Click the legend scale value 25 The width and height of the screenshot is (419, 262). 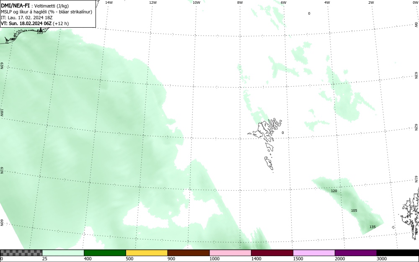coord(45,259)
